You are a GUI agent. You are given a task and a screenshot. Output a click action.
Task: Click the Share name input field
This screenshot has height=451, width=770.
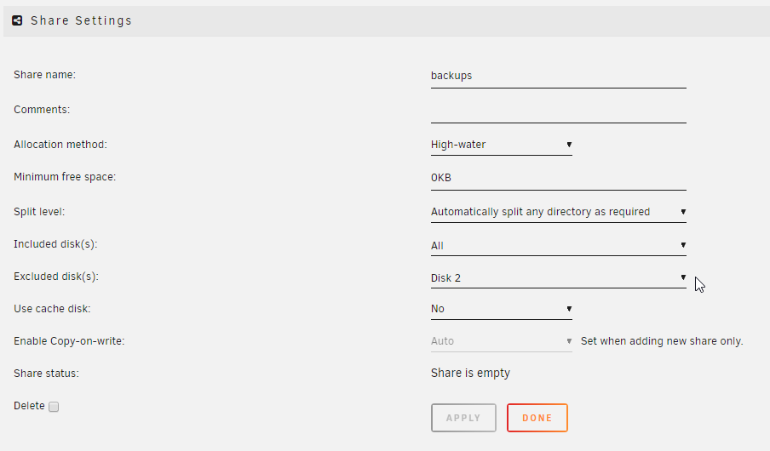click(x=559, y=76)
